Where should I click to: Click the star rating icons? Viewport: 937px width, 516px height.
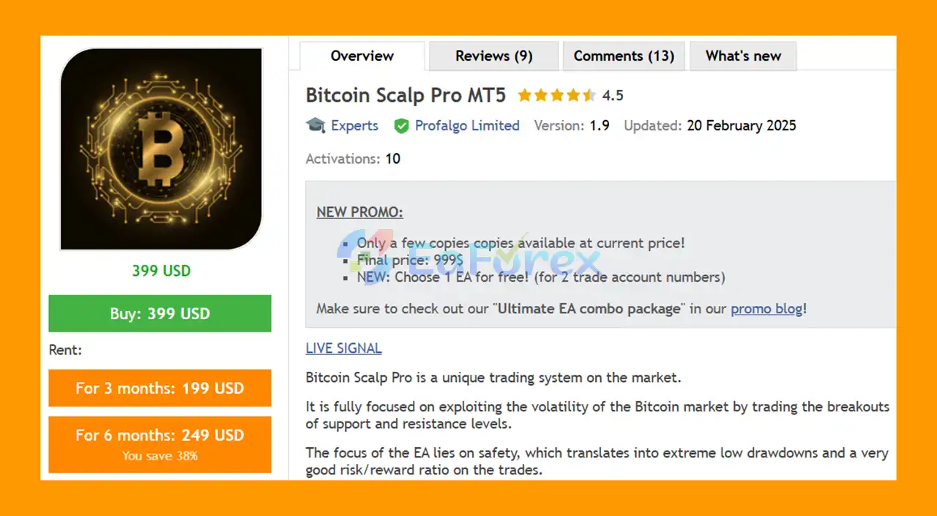556,95
